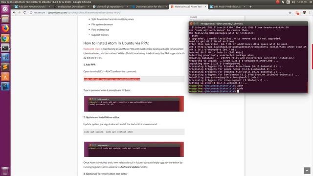Close the neo@prime terminal window
Screen dimensions: 313x176
[191, 23]
